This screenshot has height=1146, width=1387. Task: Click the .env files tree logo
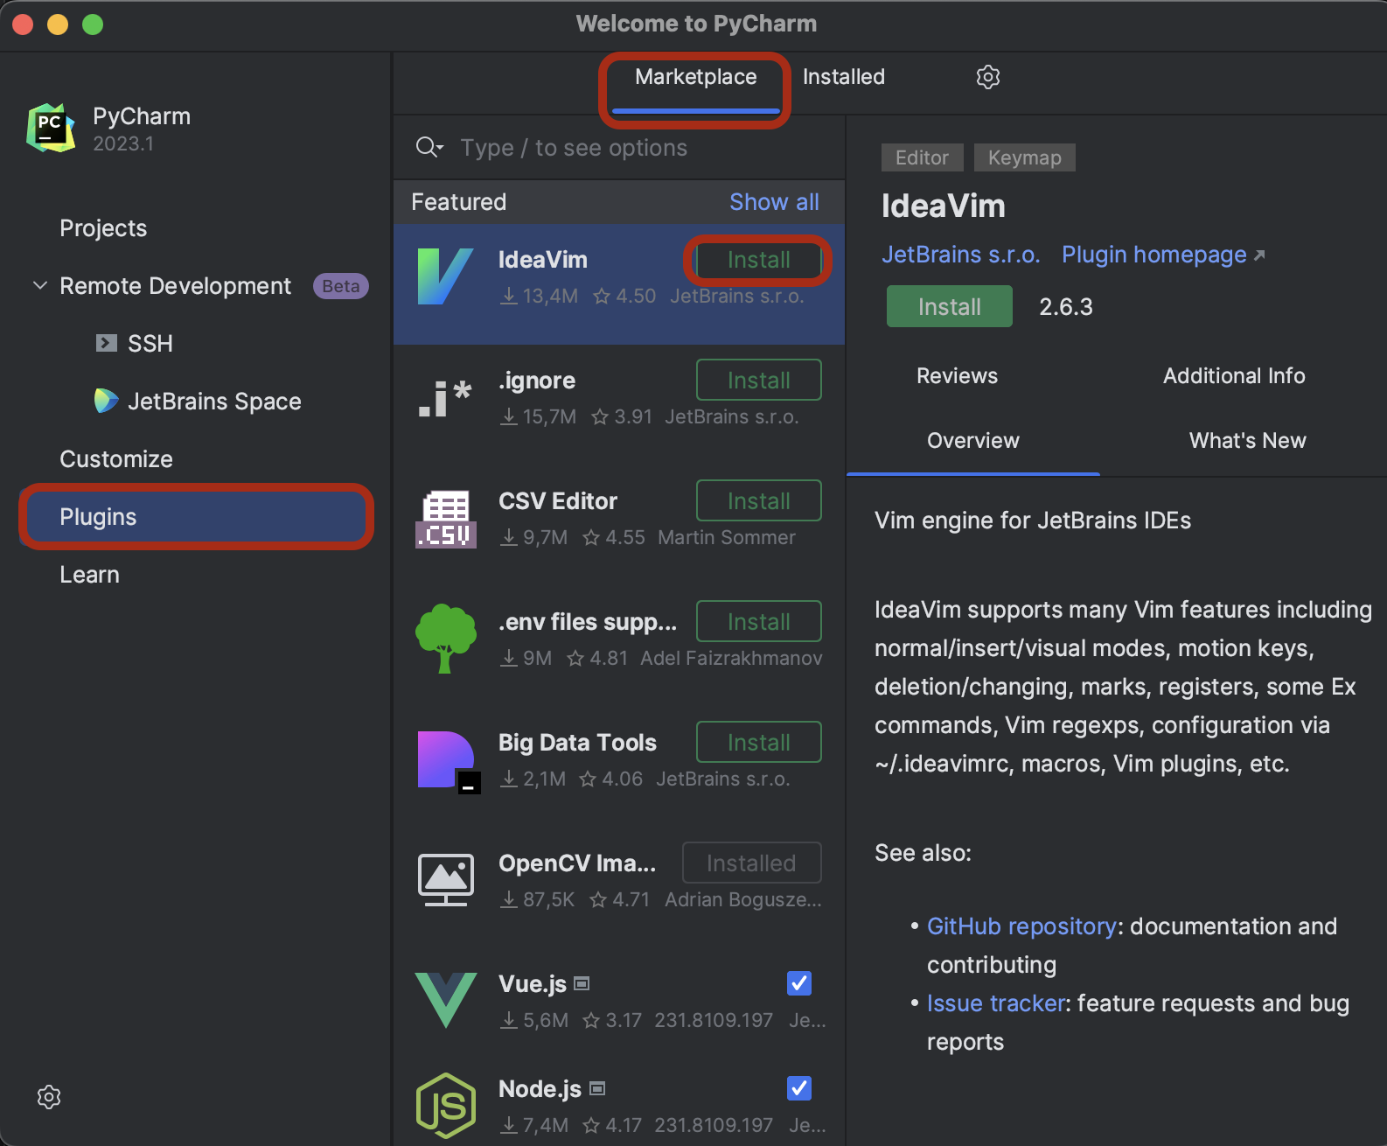click(446, 639)
